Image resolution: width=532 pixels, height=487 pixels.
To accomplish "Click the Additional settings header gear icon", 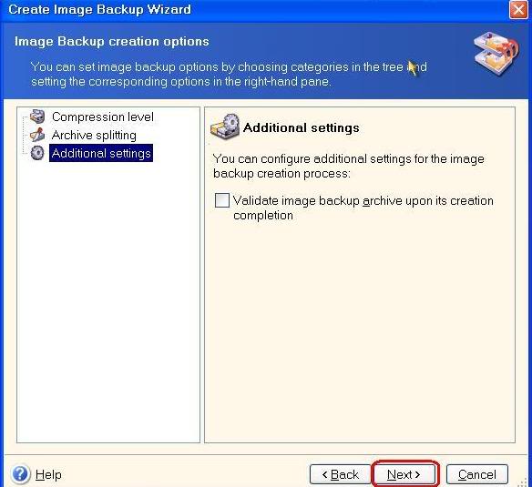I will point(225,127).
